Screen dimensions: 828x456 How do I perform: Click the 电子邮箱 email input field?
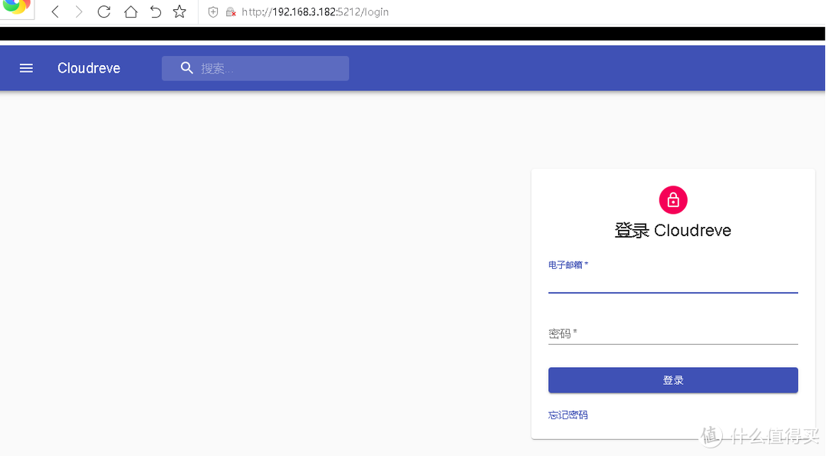click(x=672, y=284)
